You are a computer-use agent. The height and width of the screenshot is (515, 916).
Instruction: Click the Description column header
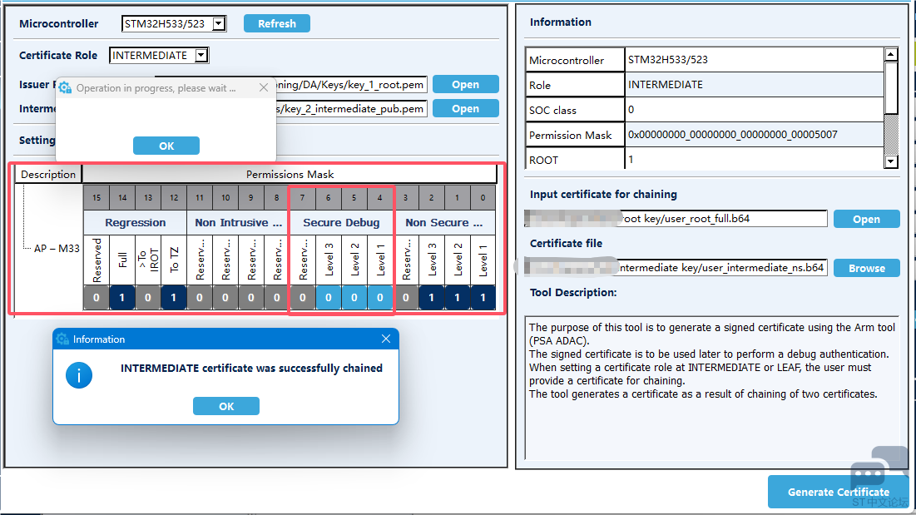pyautogui.click(x=48, y=174)
